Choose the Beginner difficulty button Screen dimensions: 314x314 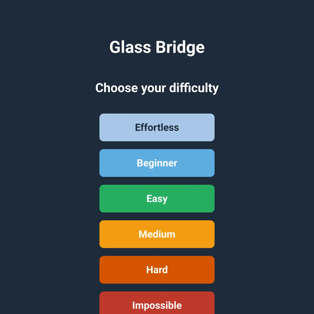coord(157,163)
